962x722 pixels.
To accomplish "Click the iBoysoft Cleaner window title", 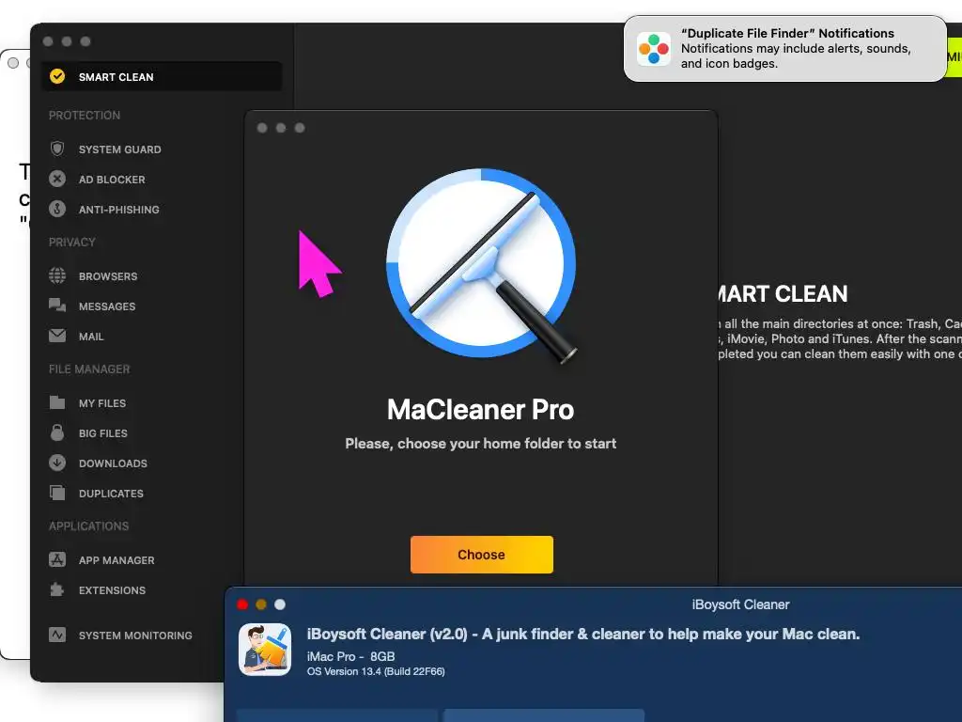I will pos(740,604).
